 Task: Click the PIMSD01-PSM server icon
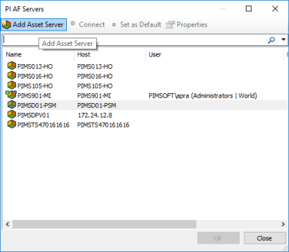pos(12,105)
